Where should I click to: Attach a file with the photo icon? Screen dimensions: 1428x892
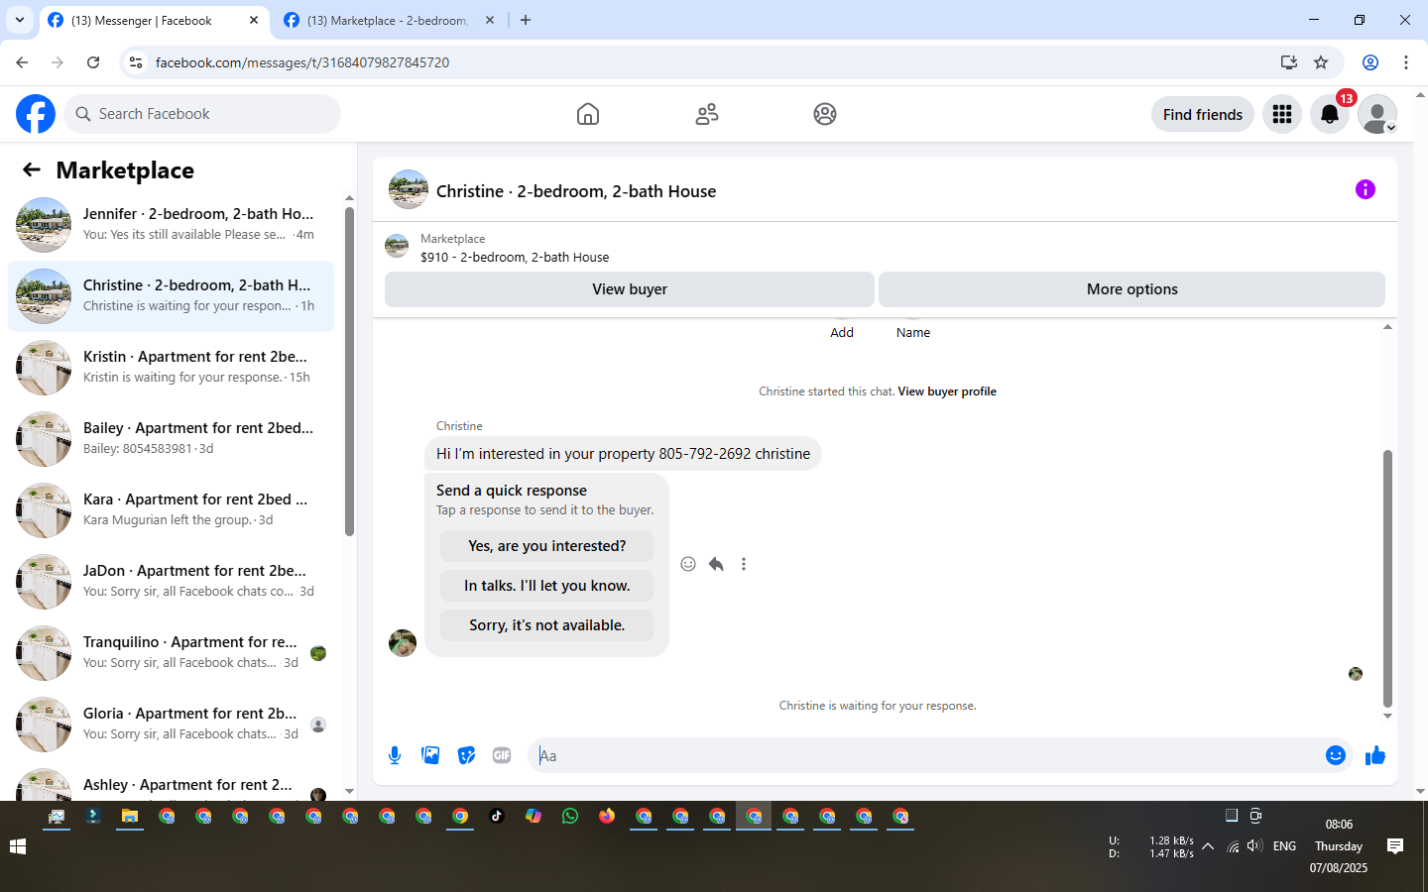[430, 755]
